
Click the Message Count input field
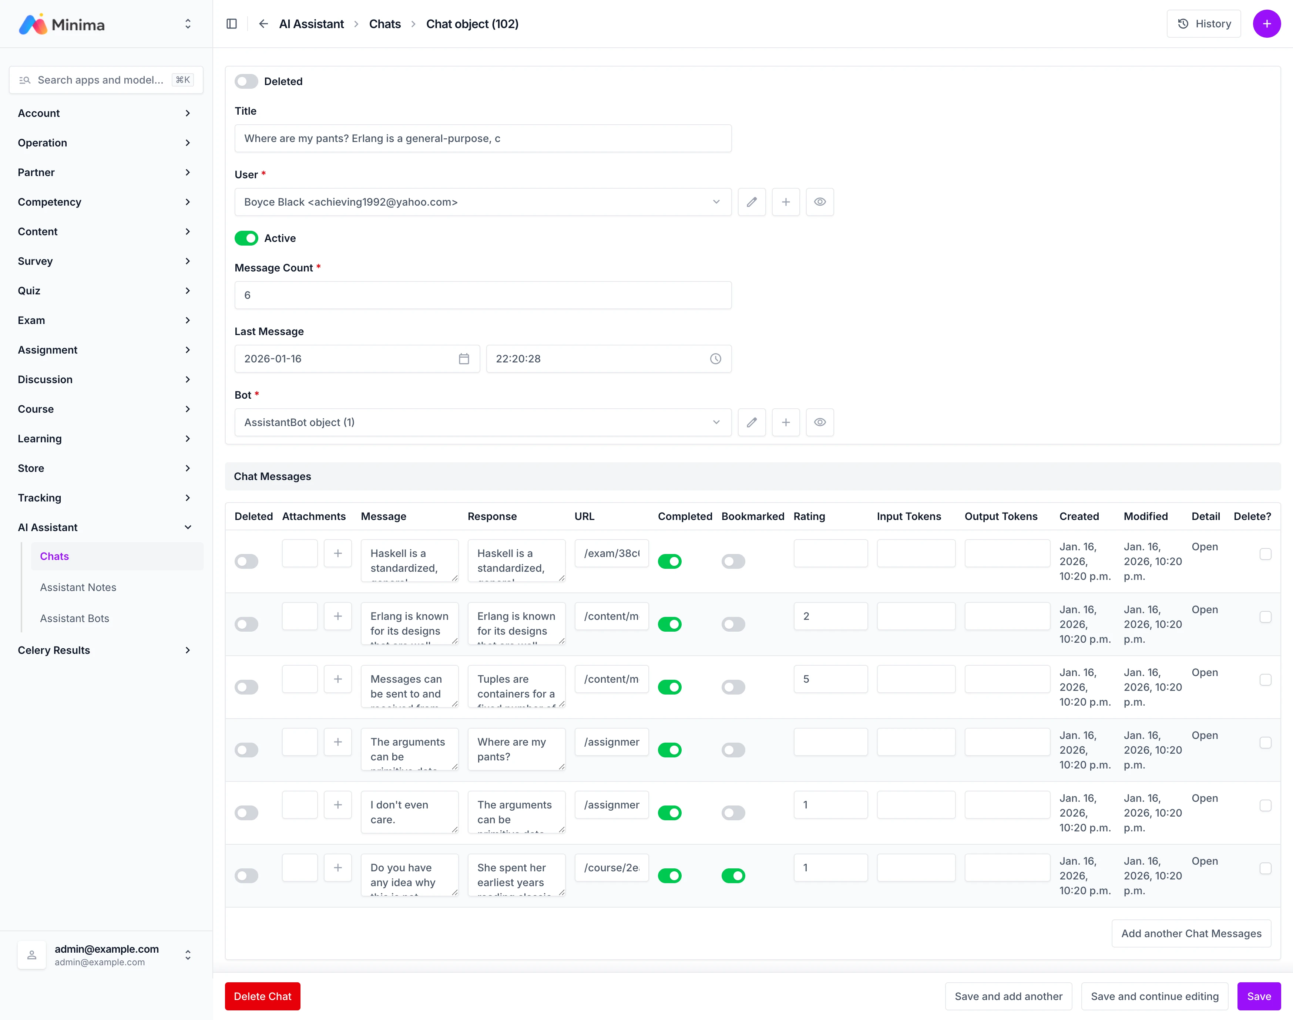(482, 295)
